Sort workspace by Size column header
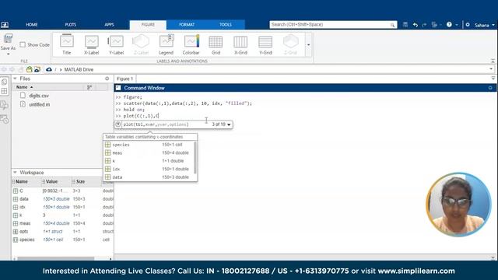498x280 pixels. click(x=80, y=181)
